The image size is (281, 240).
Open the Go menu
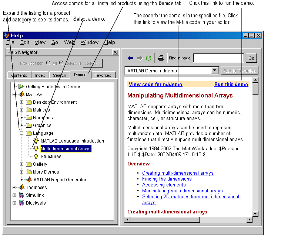[x=55, y=42]
